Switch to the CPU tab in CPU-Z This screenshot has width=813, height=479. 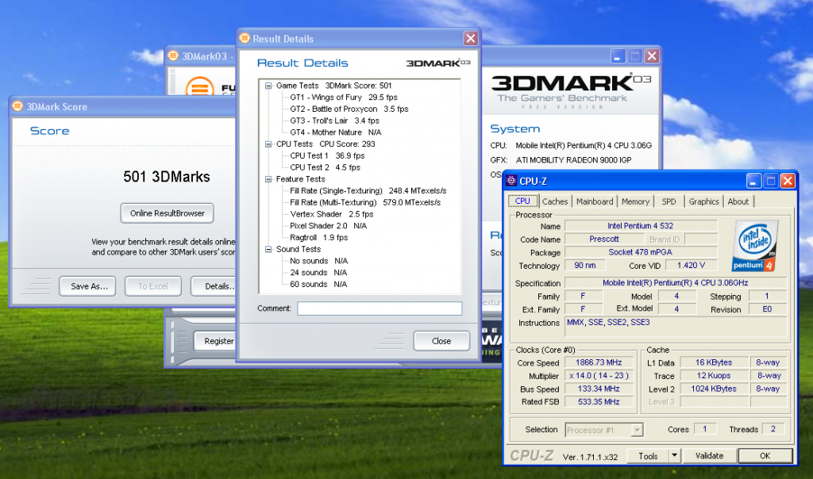(522, 201)
